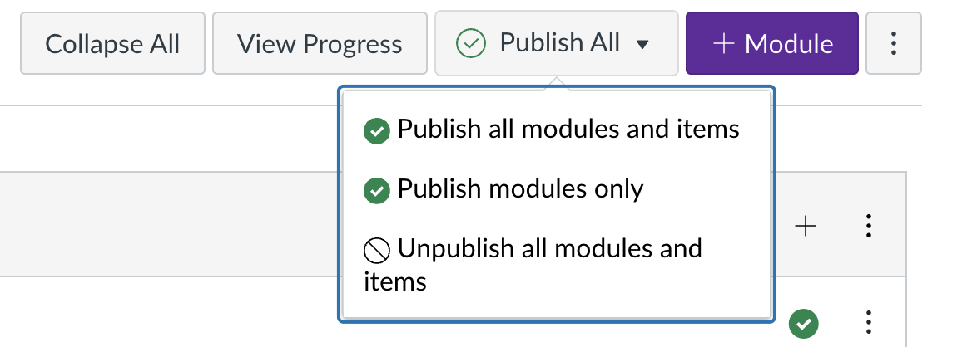Viewport: 972px width, 347px height.
Task: Open the kebab options menu beside + Module
Action: (x=893, y=43)
